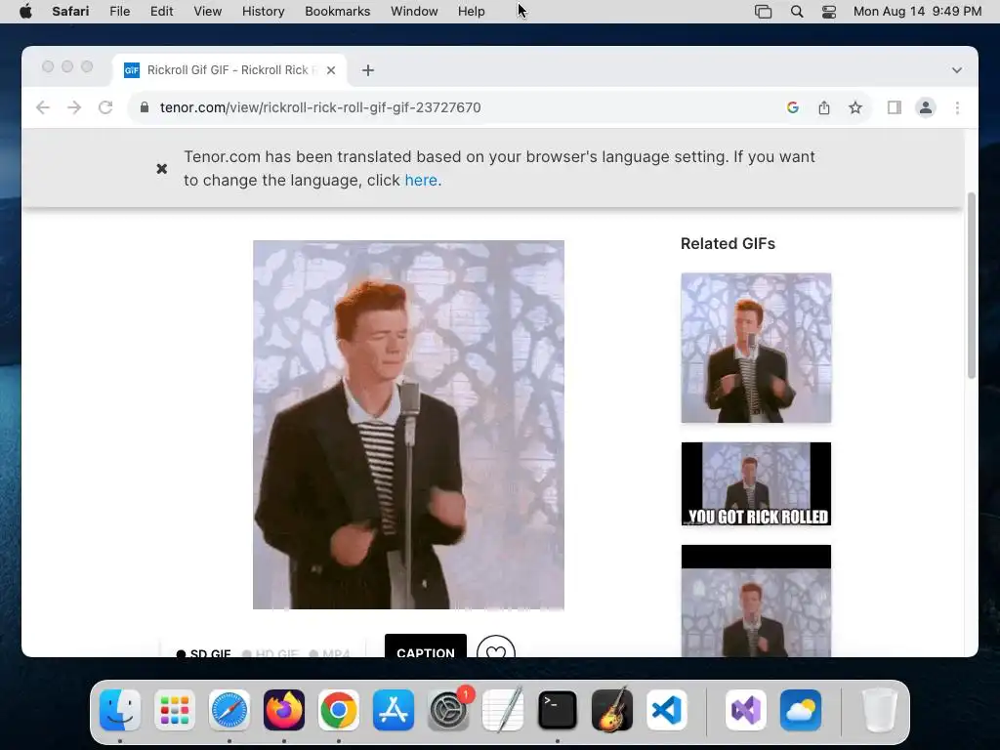
Task: Open System Preferences from the dock
Action: [x=448, y=710]
